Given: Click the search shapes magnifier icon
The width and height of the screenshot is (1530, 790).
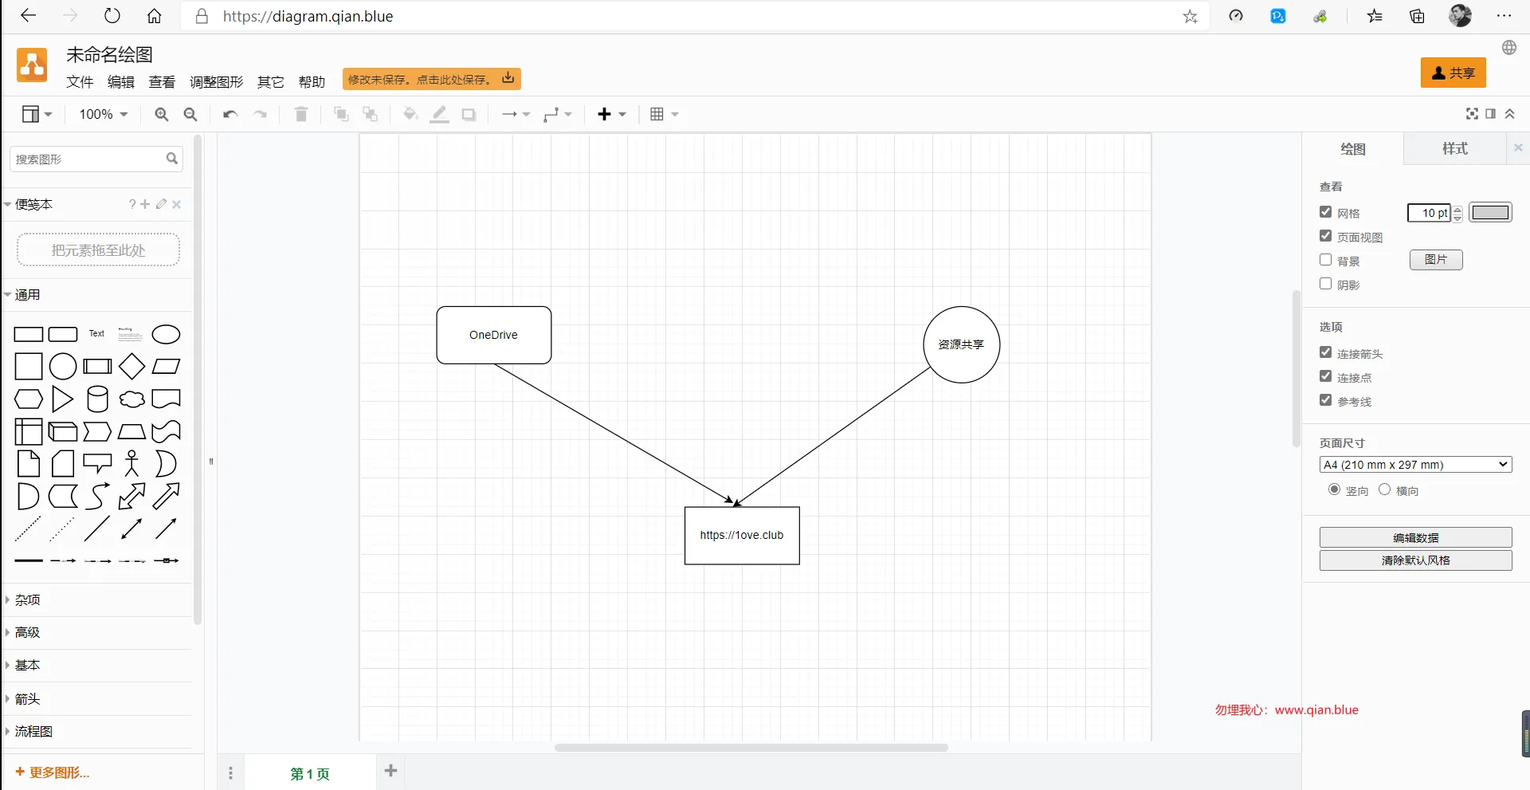Looking at the screenshot, I should point(172,159).
